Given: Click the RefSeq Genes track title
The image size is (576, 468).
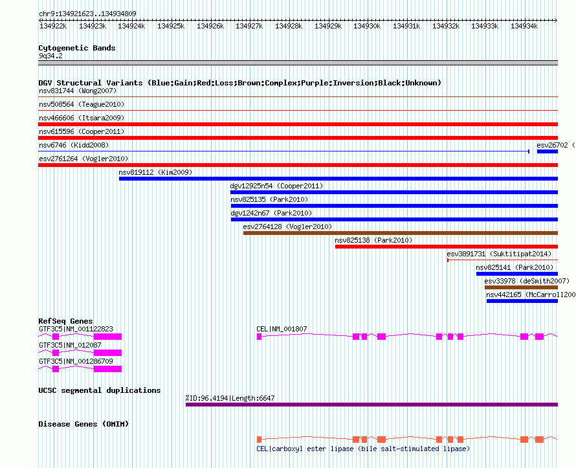Looking at the screenshot, I should 66,320.
